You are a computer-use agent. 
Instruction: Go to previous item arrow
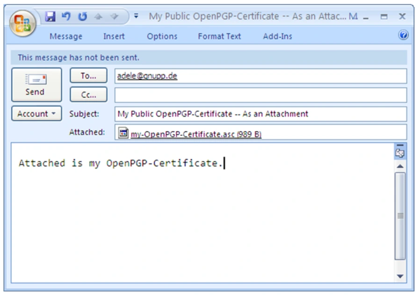tap(98, 17)
